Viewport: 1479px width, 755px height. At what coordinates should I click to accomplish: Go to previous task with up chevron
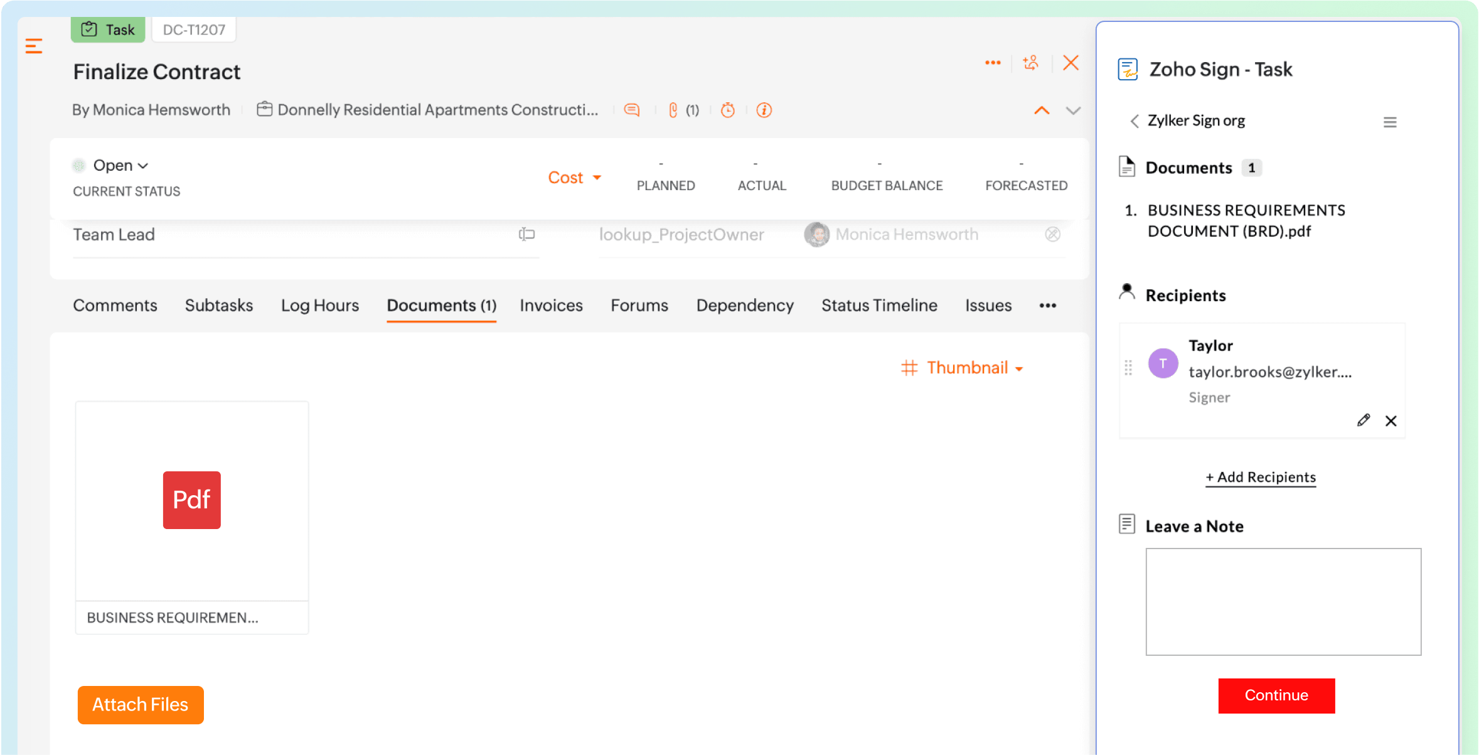pyautogui.click(x=1042, y=111)
